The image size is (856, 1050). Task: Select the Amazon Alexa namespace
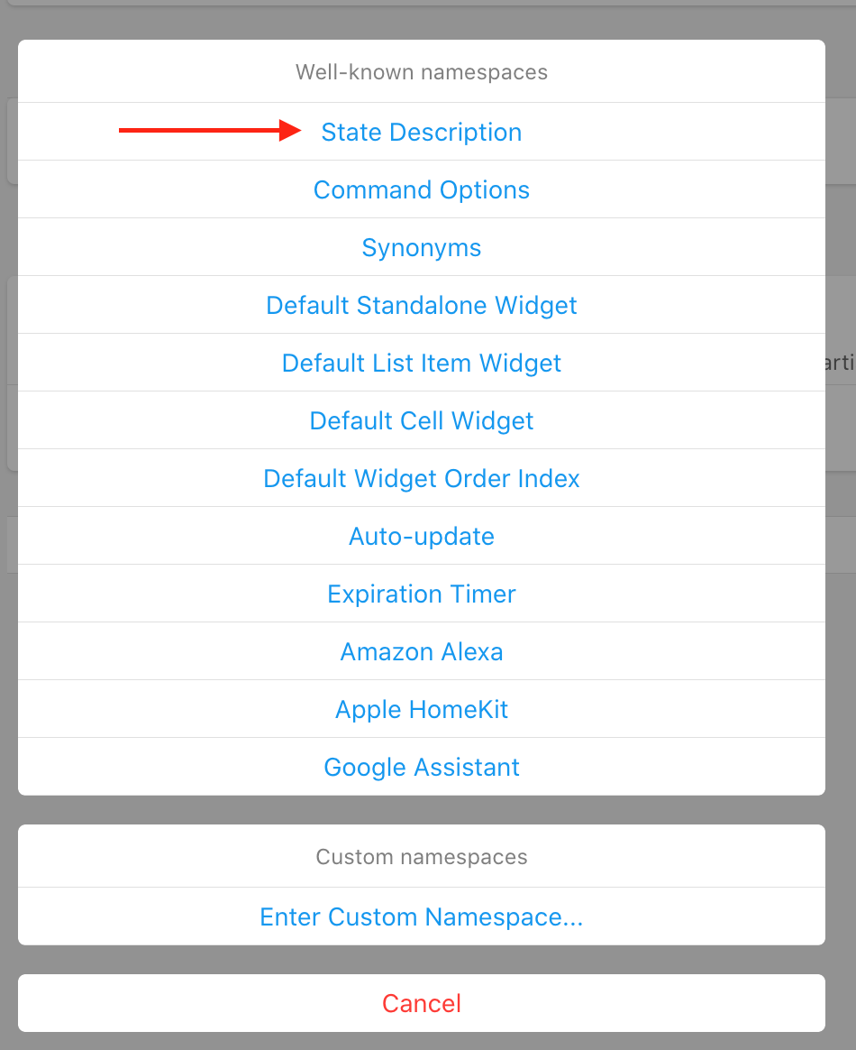(422, 651)
